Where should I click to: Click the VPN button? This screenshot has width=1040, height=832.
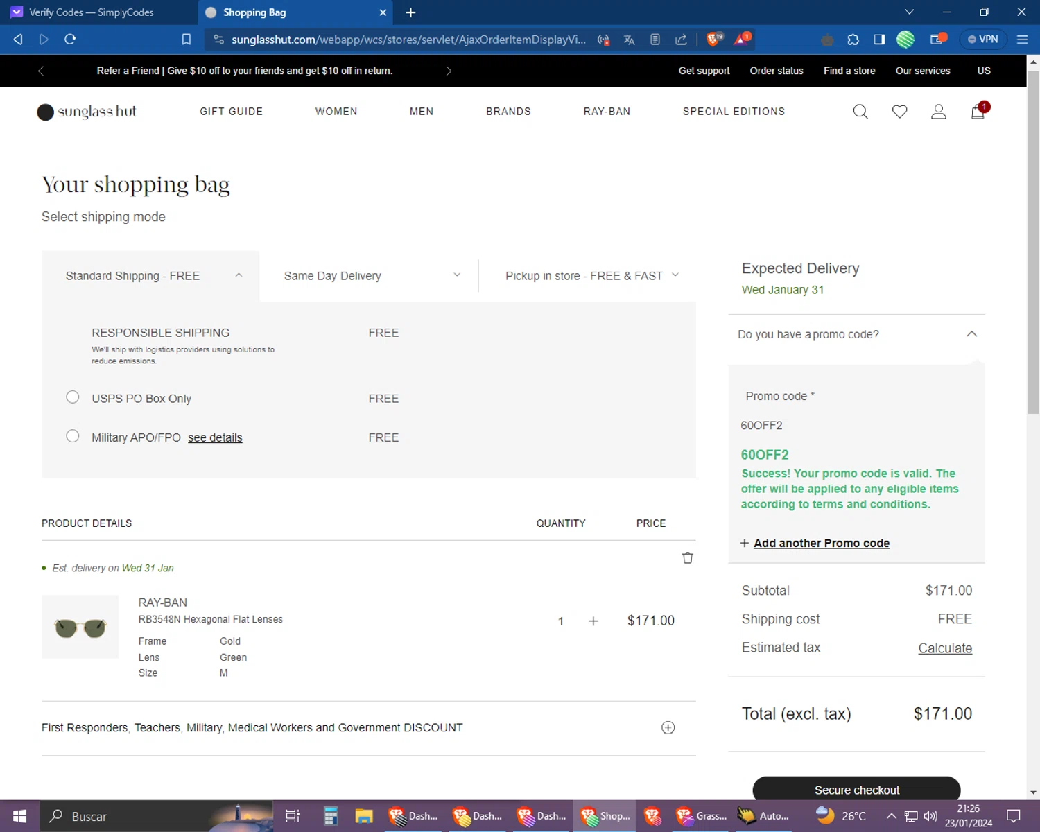(983, 40)
